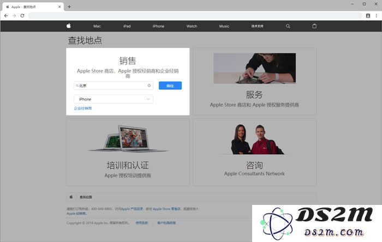Click the Apple logo in navigation bar
382x242 pixels.
pos(69,26)
